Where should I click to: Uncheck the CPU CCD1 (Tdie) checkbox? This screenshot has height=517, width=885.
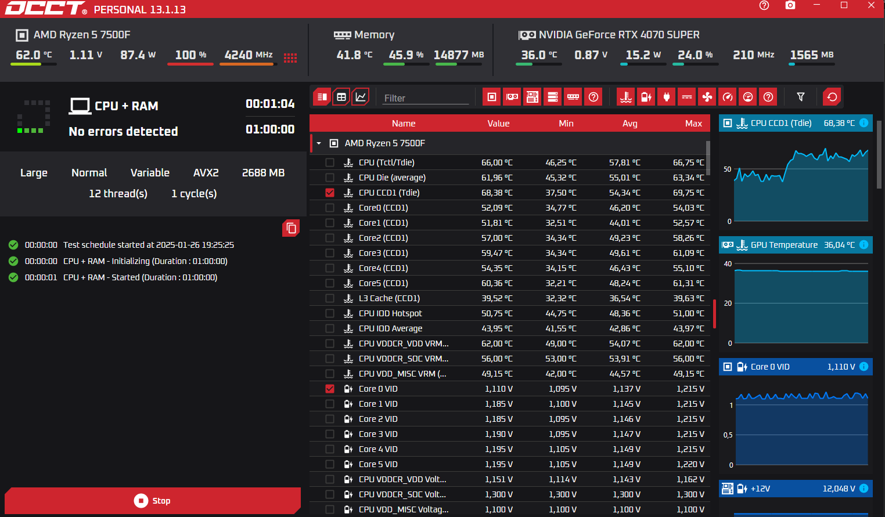[x=330, y=193]
